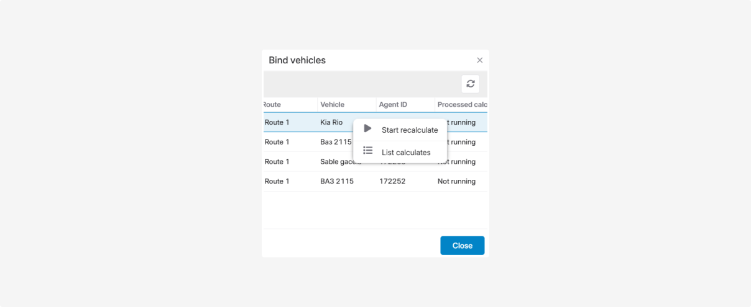The height and width of the screenshot is (307, 751).
Task: Select the Kia Rio vehicle cell
Action: coord(331,123)
